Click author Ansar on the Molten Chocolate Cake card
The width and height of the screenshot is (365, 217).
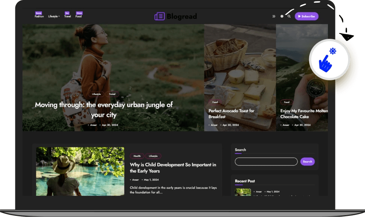[x=286, y=125]
